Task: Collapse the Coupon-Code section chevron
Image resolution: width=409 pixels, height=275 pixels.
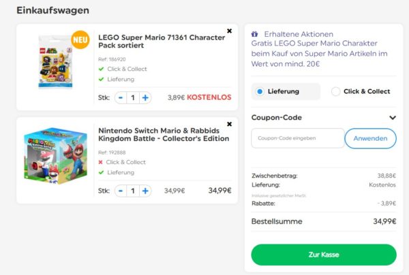Action: (x=392, y=118)
